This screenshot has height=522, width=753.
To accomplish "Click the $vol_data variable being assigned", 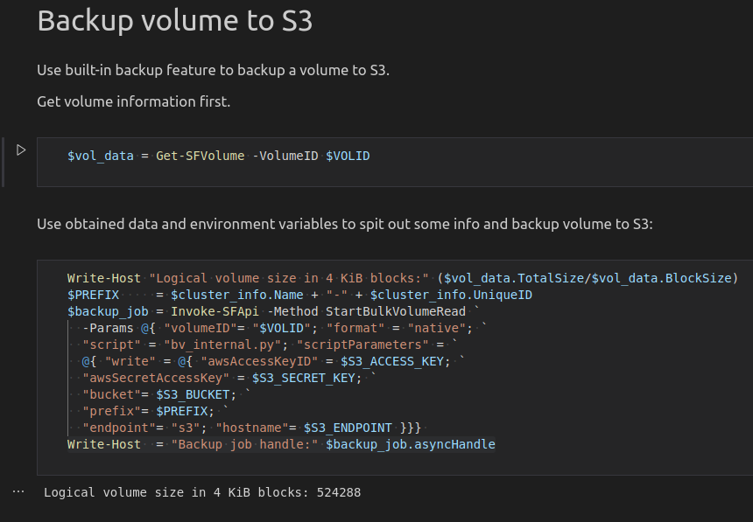I will click(x=101, y=156).
